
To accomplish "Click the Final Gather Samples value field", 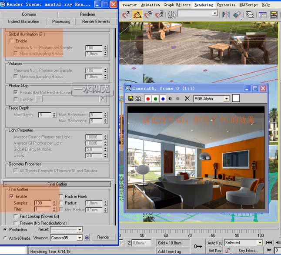I will [43, 203].
